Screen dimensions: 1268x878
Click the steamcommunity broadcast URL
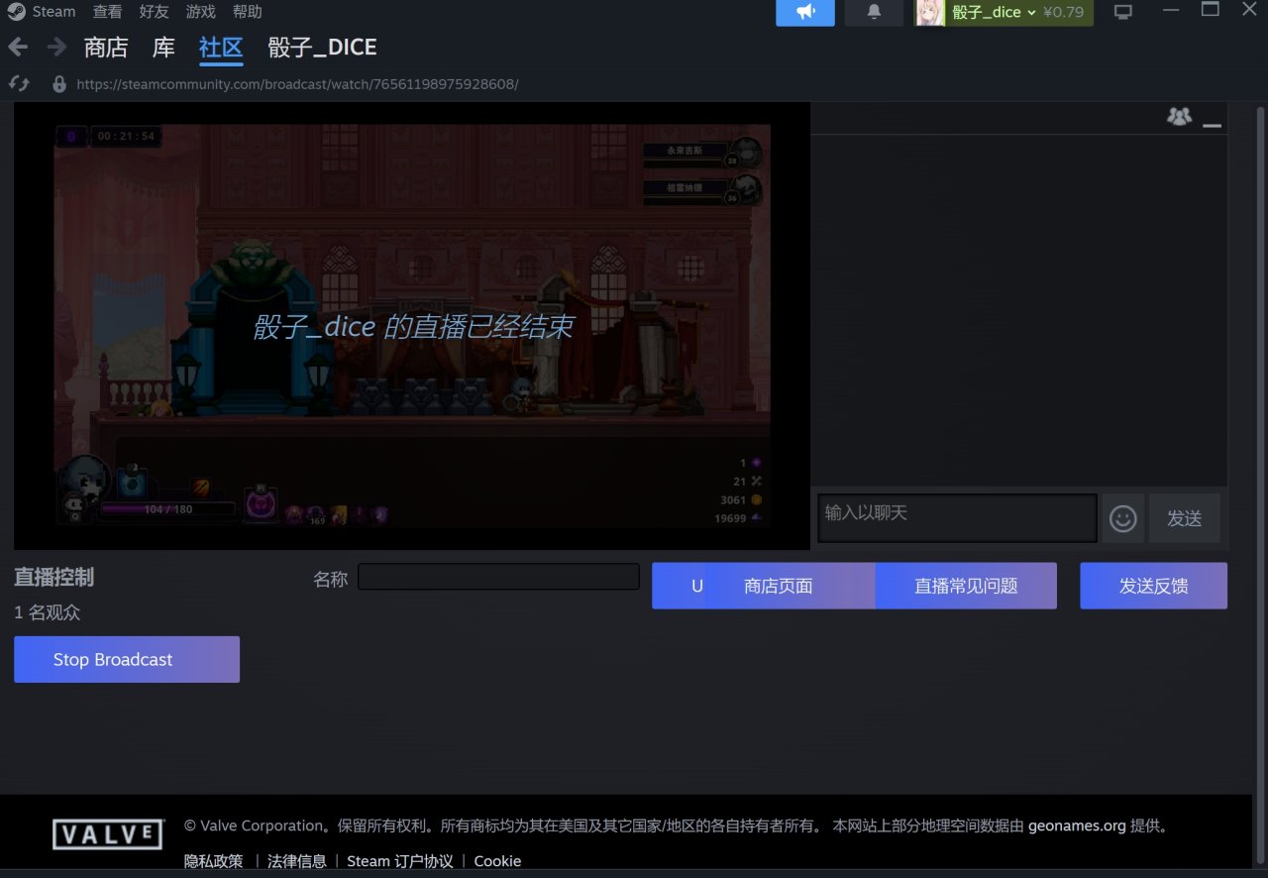coord(297,84)
